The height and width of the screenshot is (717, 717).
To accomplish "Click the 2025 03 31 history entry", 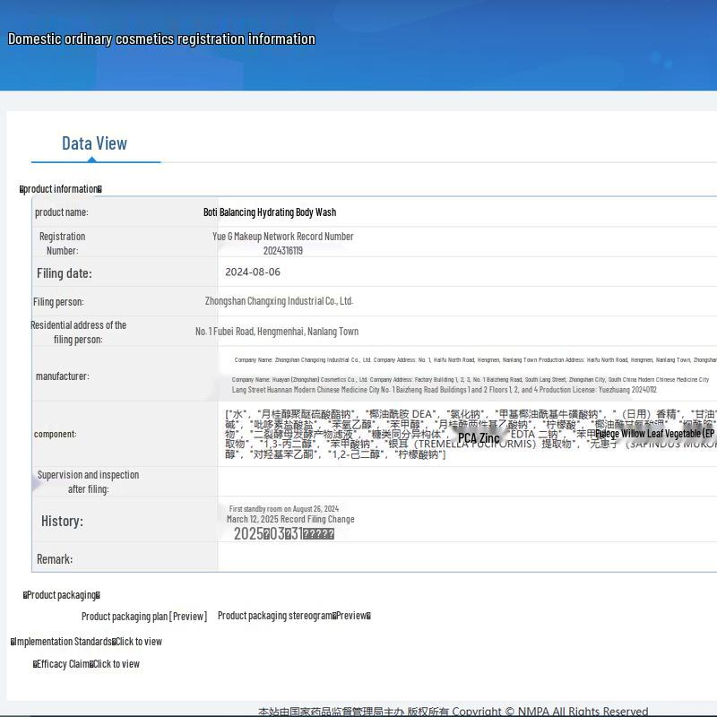I will (284, 533).
